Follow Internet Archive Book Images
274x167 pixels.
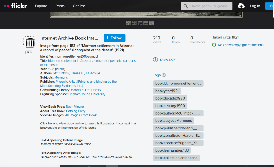point(114,38)
